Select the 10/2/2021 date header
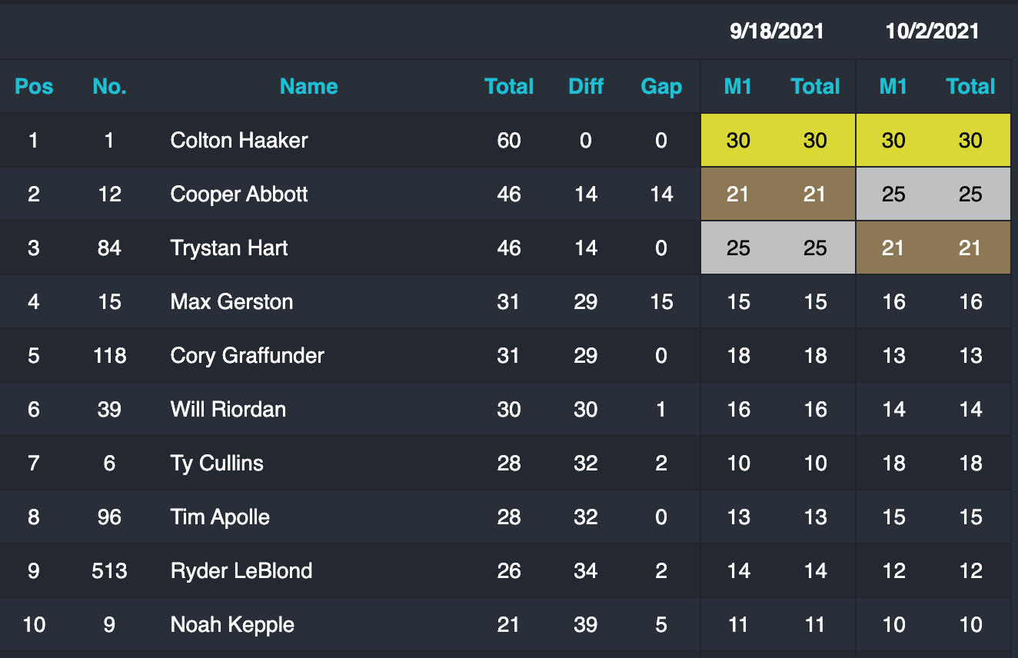This screenshot has height=658, width=1018. coord(932,31)
